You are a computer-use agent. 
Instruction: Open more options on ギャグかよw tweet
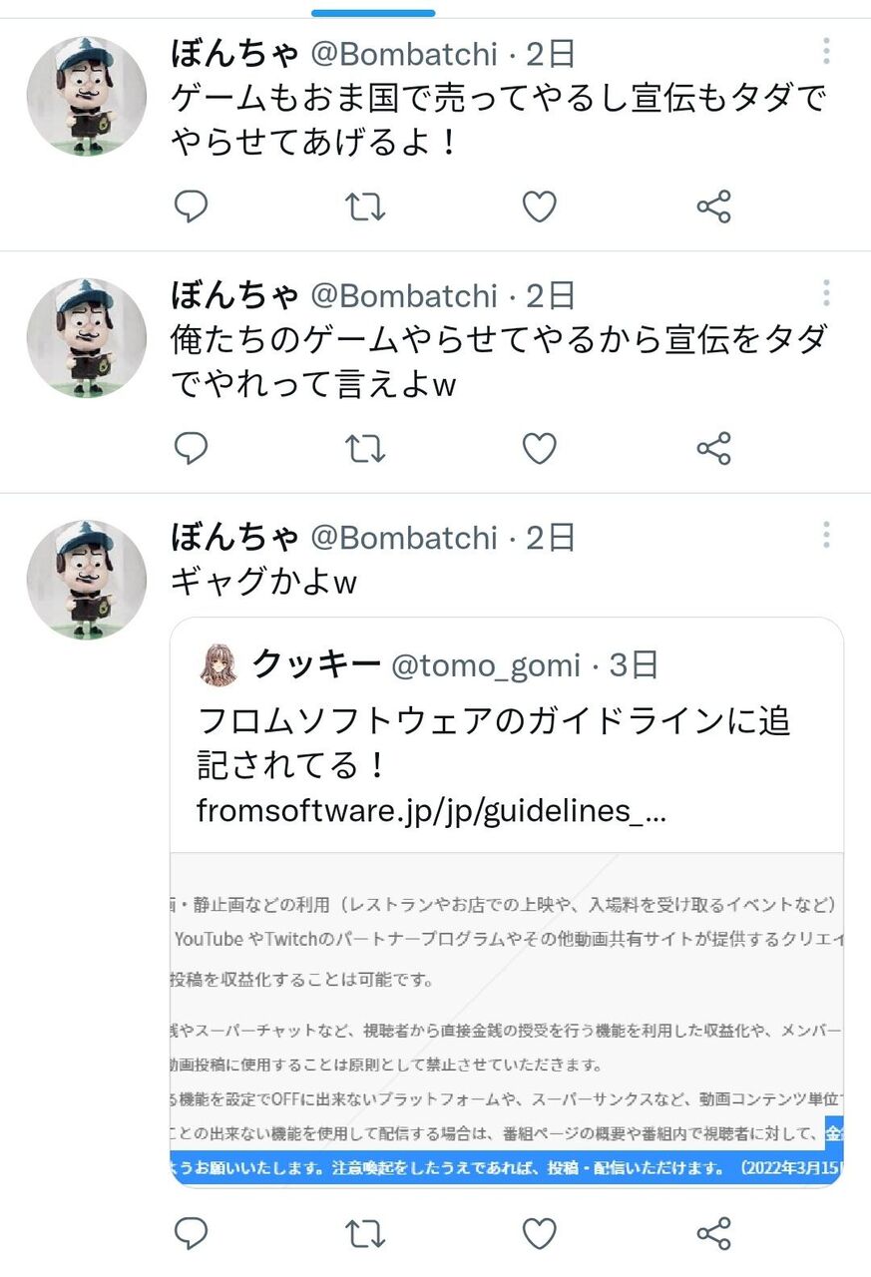(826, 536)
